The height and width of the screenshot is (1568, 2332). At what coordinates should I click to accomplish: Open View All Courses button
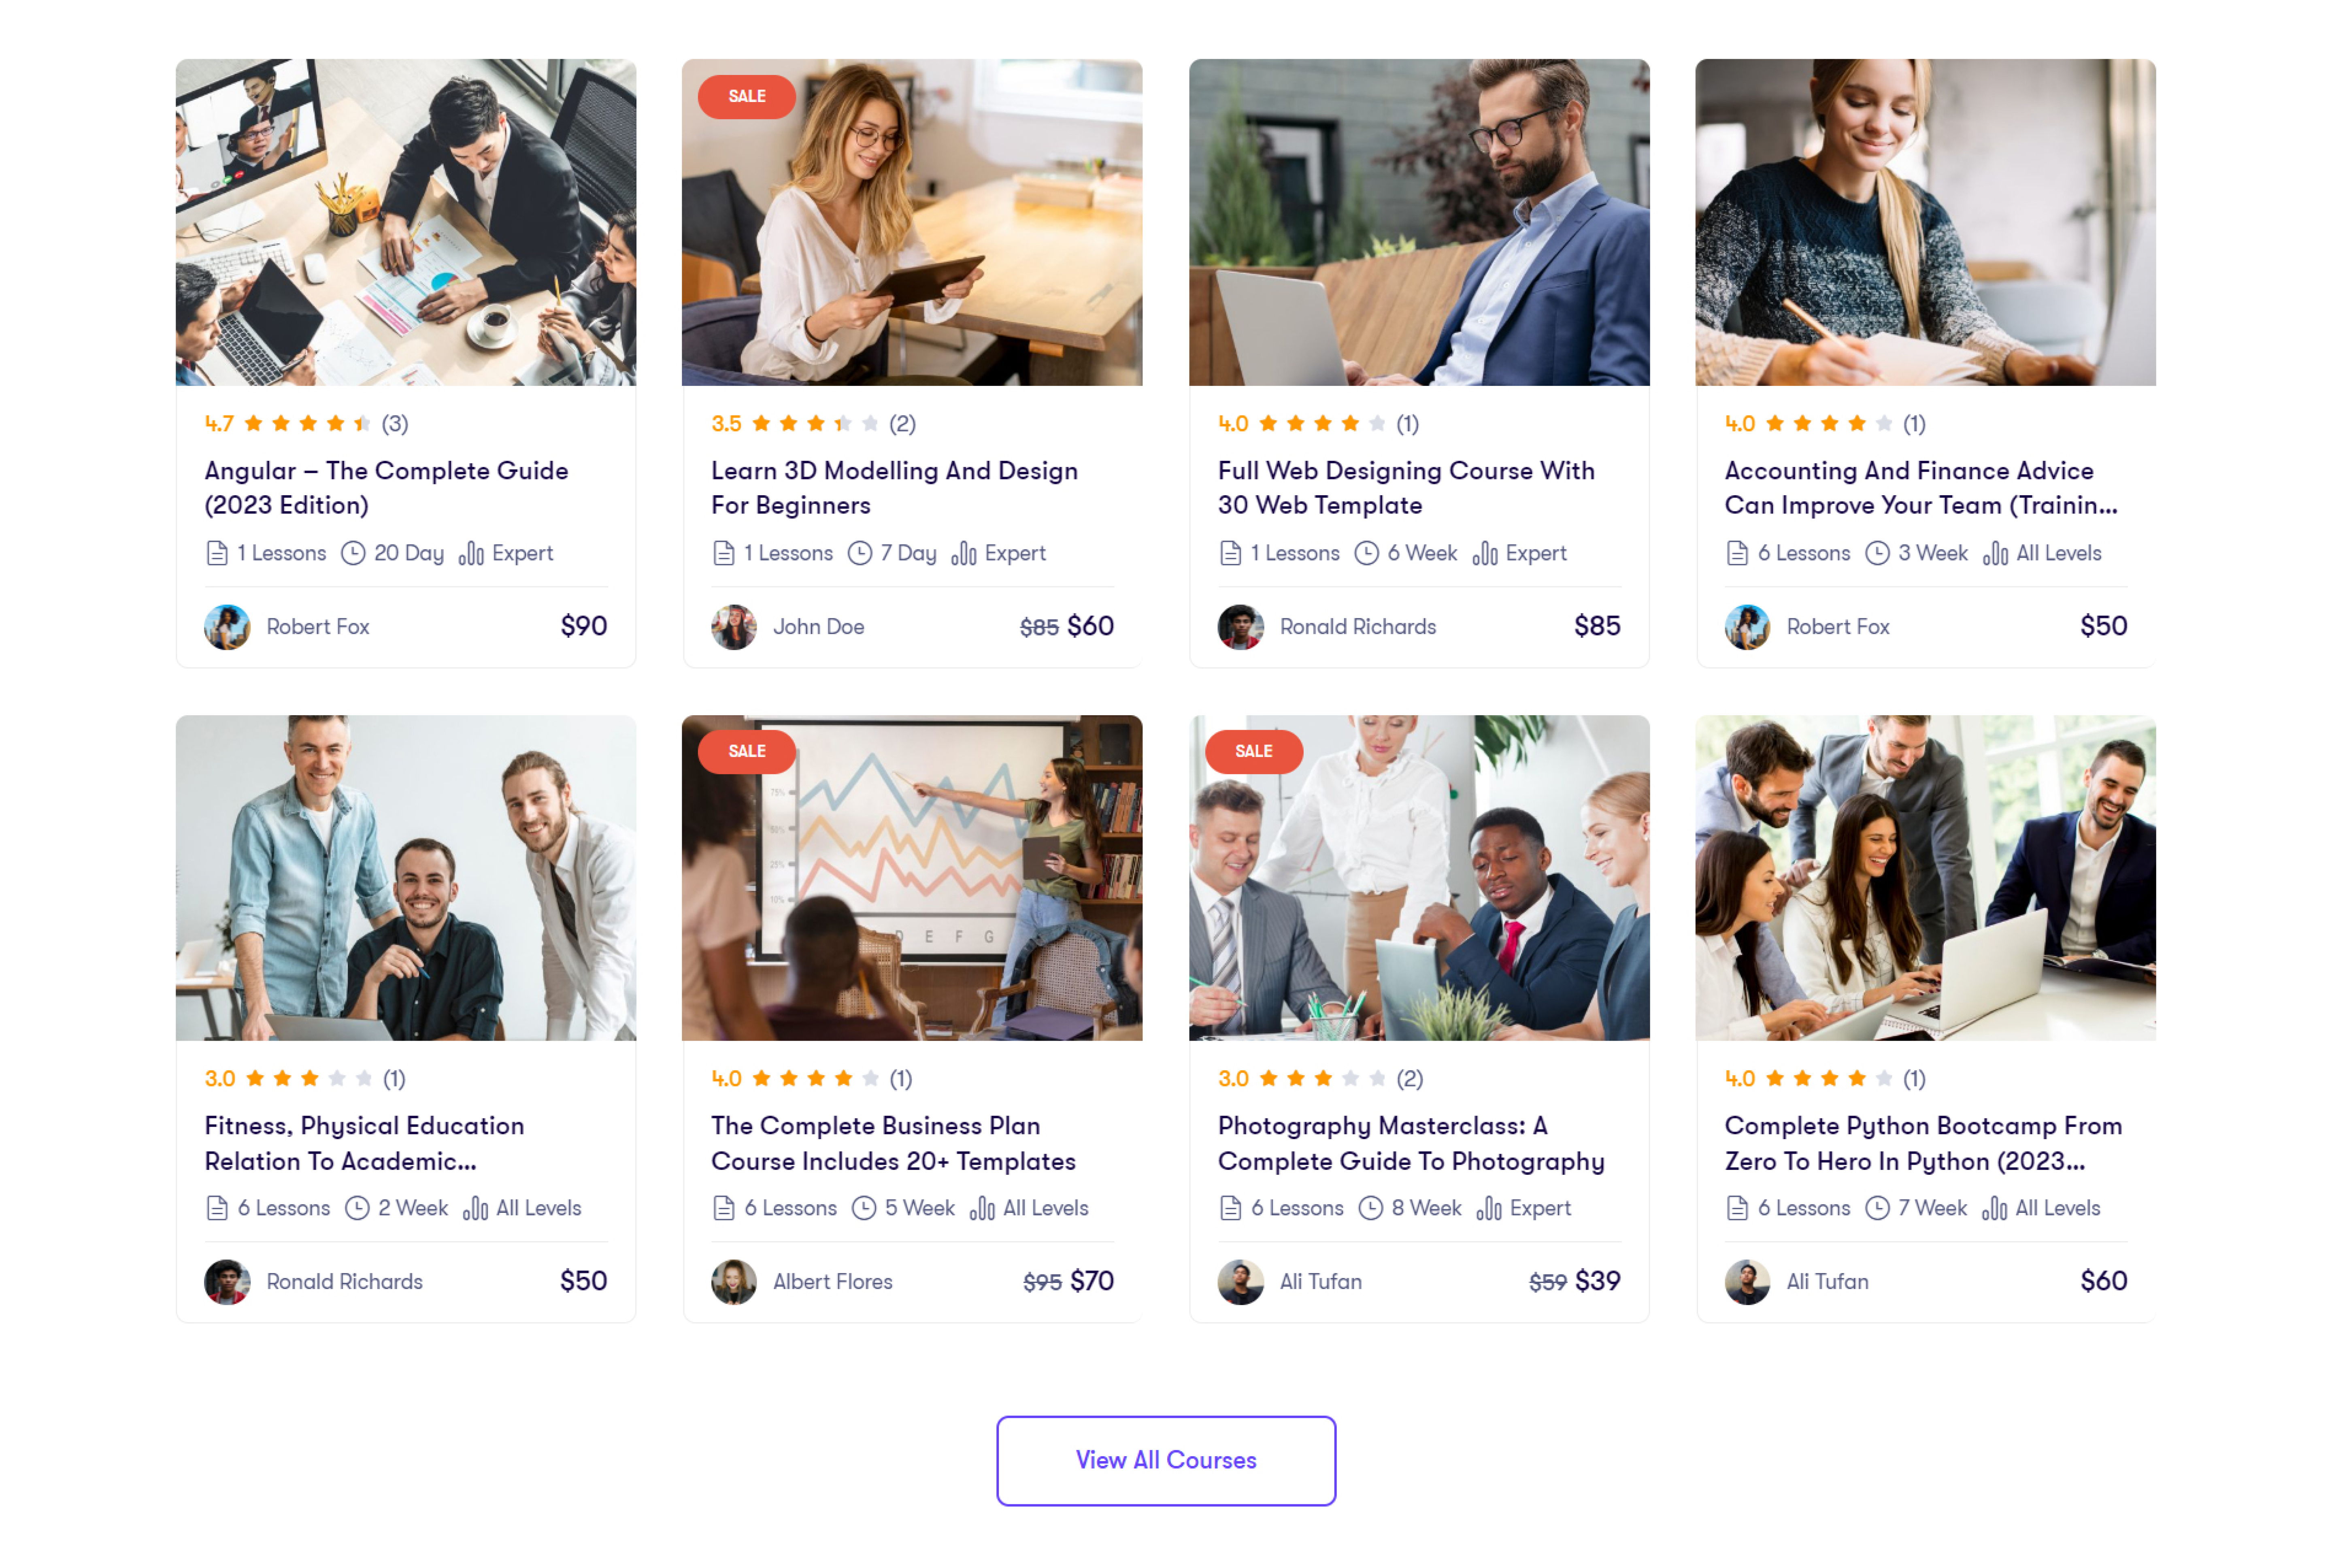click(x=1166, y=1460)
